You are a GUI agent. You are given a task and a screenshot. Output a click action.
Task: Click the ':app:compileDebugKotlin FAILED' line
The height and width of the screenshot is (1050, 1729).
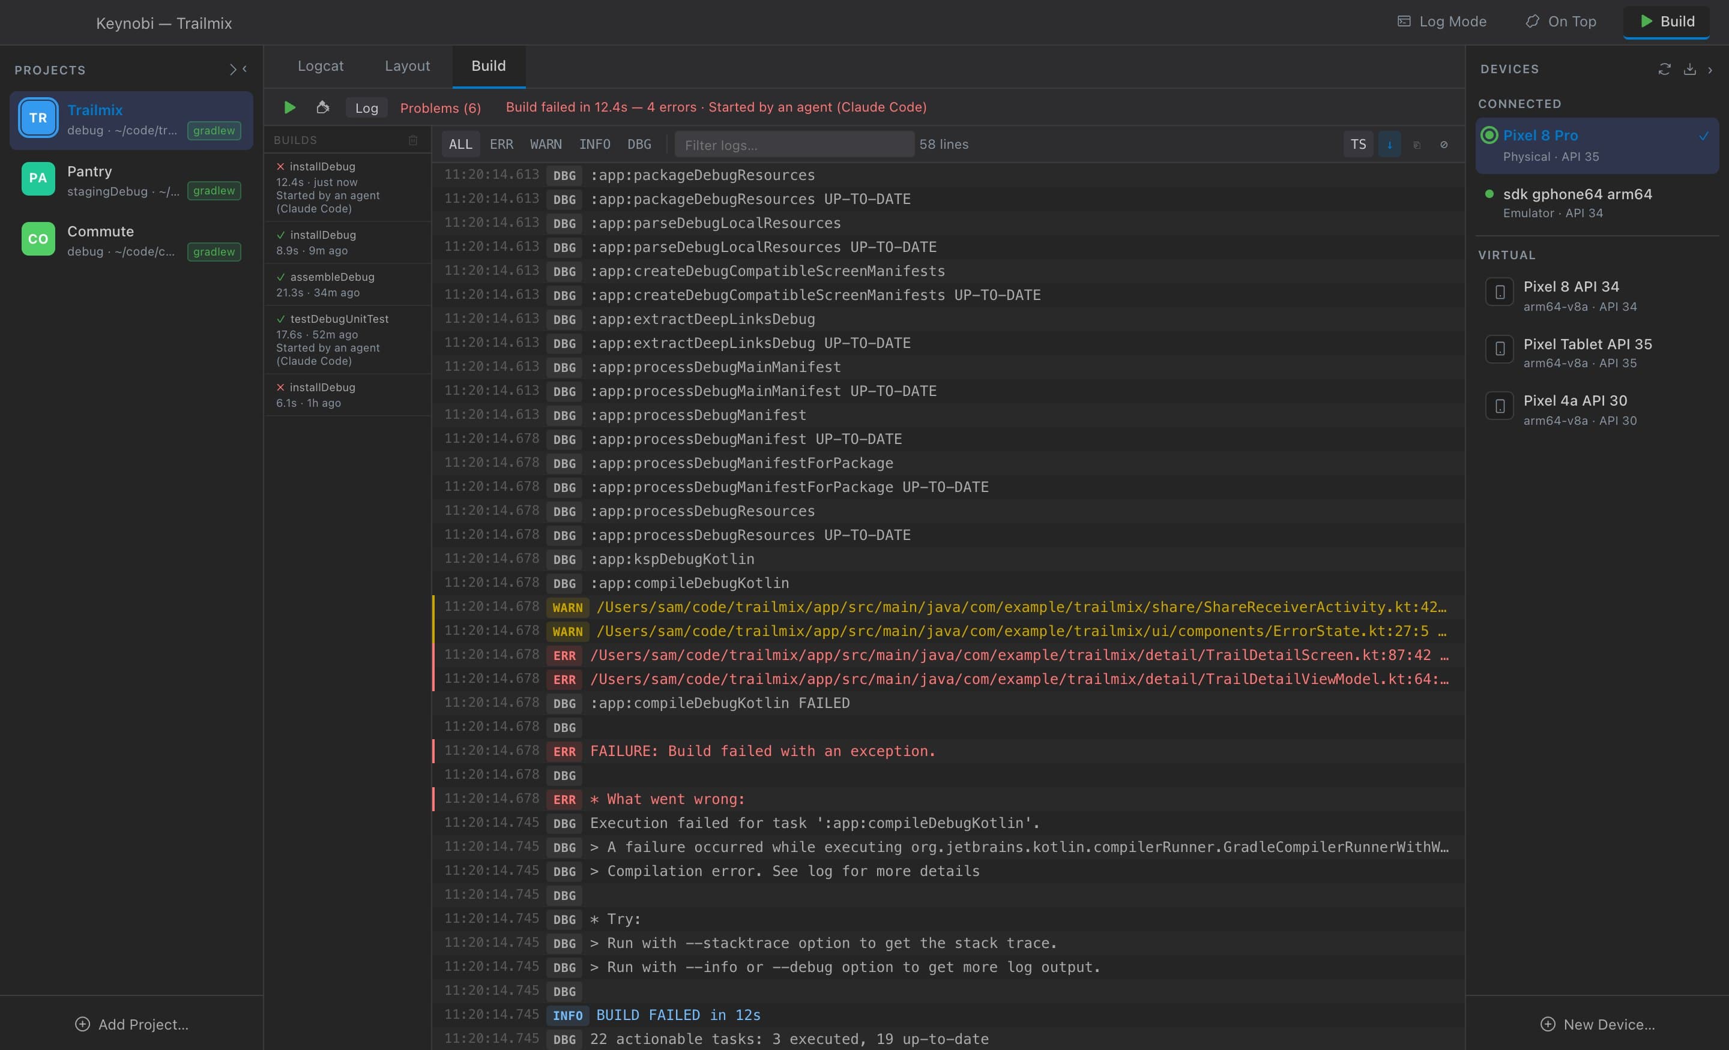point(948,703)
